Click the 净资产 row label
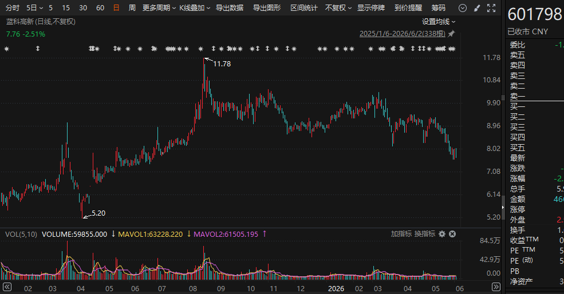The height and width of the screenshot is (294, 564). tap(521, 281)
